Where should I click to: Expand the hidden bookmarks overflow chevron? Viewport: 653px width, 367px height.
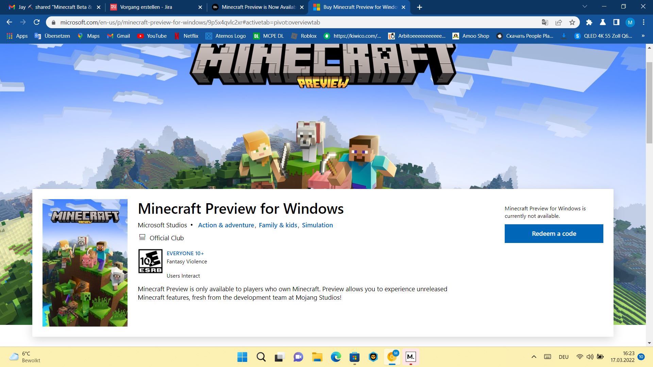(x=643, y=36)
